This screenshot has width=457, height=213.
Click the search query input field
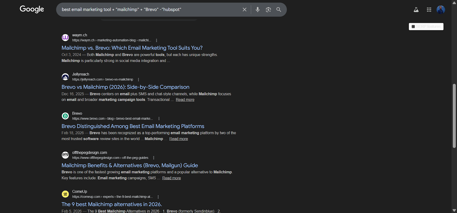pyautogui.click(x=150, y=10)
